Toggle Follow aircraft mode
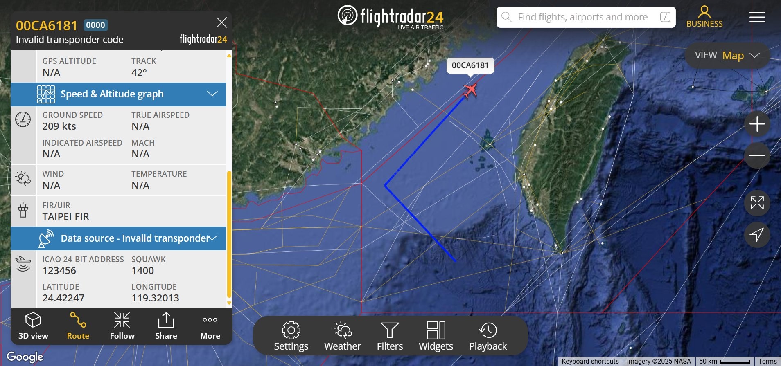 click(122, 326)
